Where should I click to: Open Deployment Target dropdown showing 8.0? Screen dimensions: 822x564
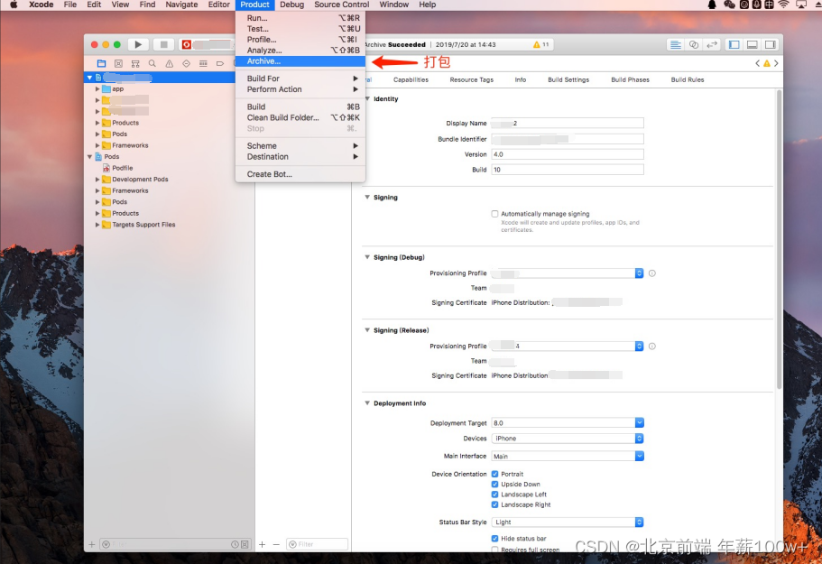[x=568, y=423]
